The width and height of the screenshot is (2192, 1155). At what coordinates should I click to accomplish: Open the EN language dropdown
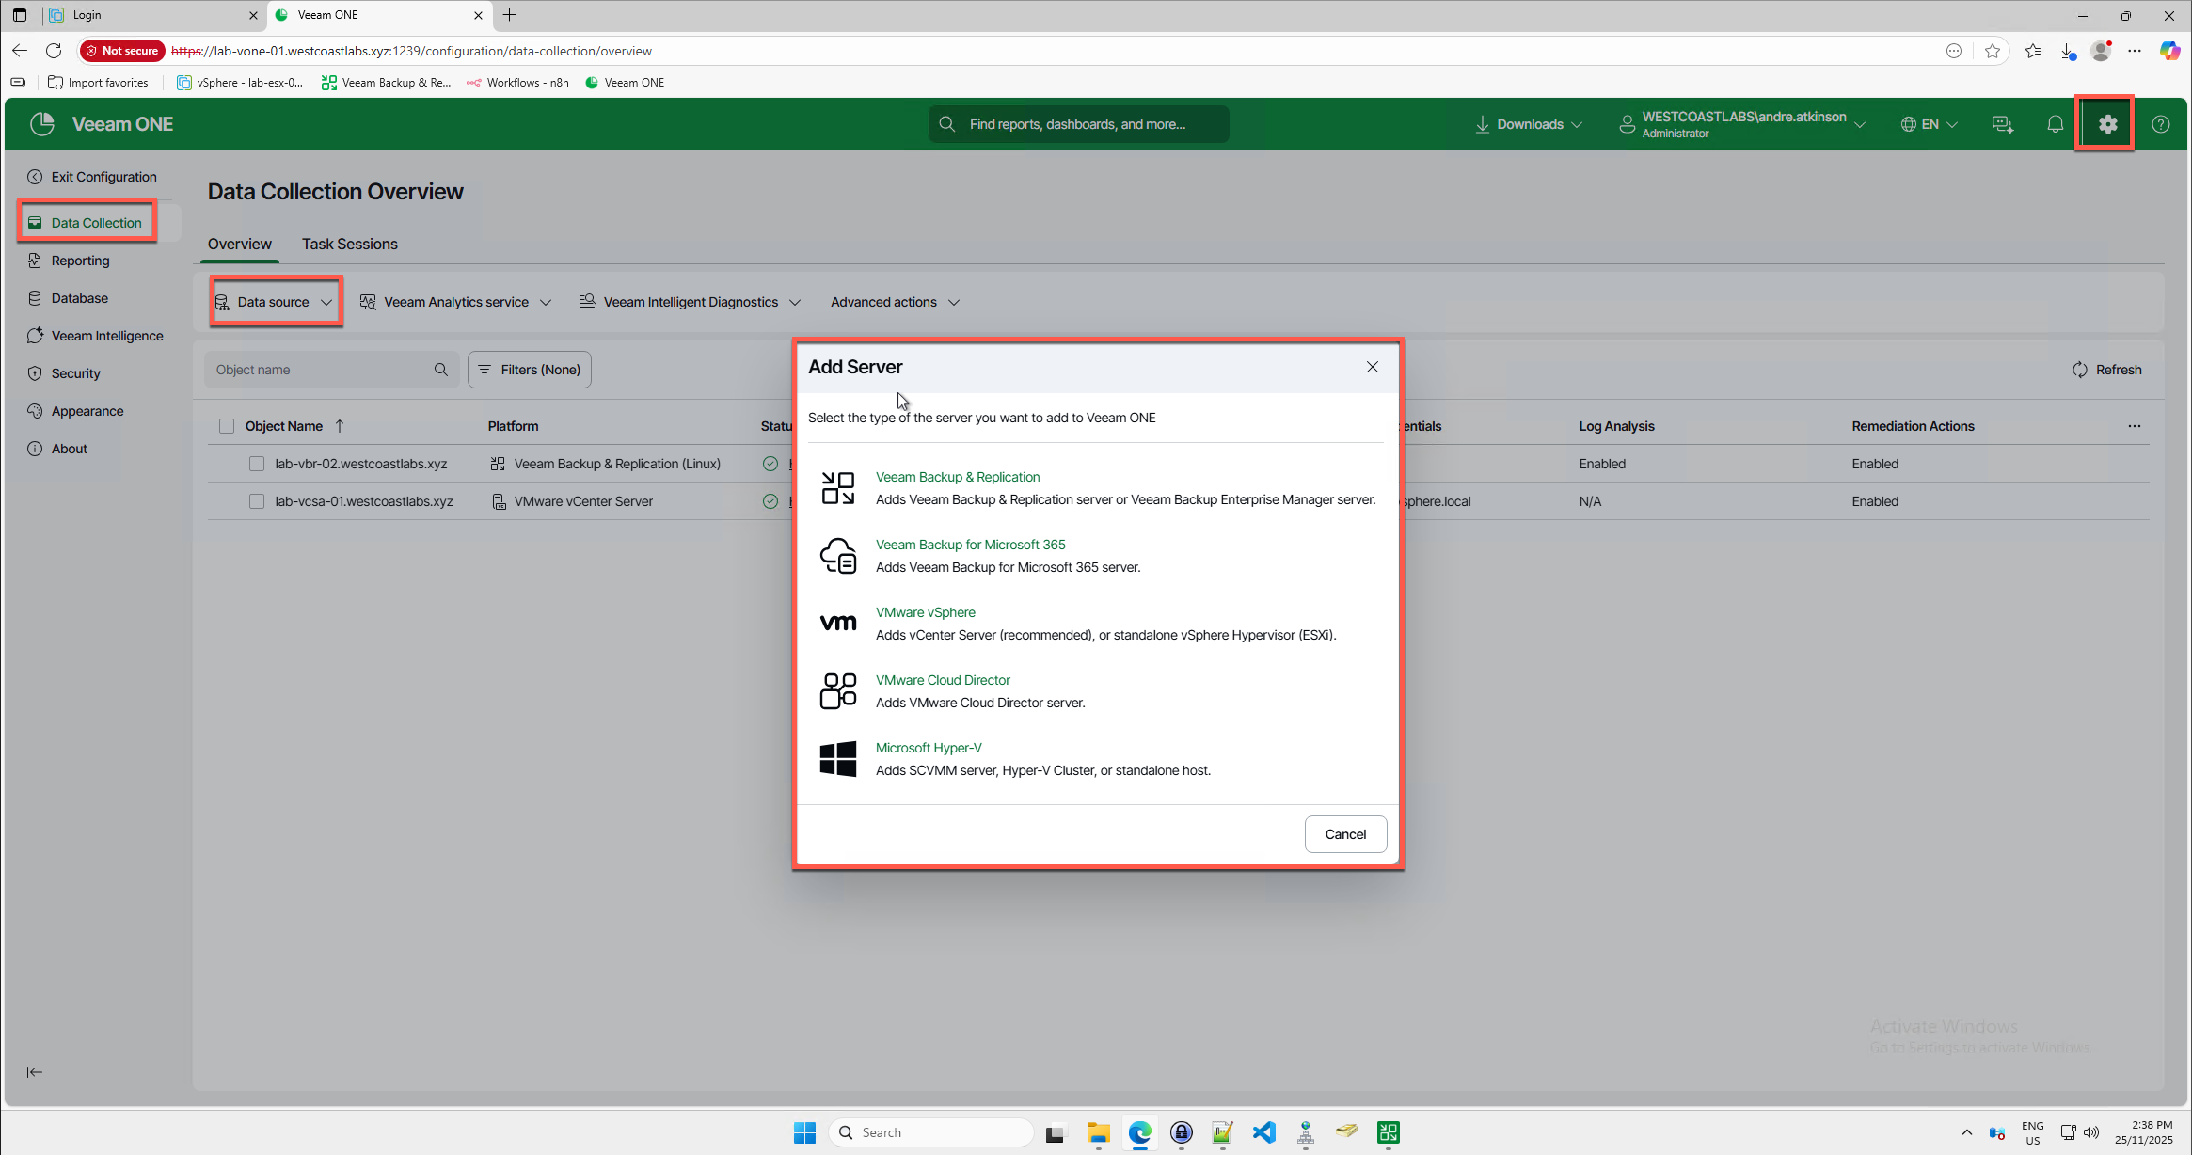[x=1930, y=124]
